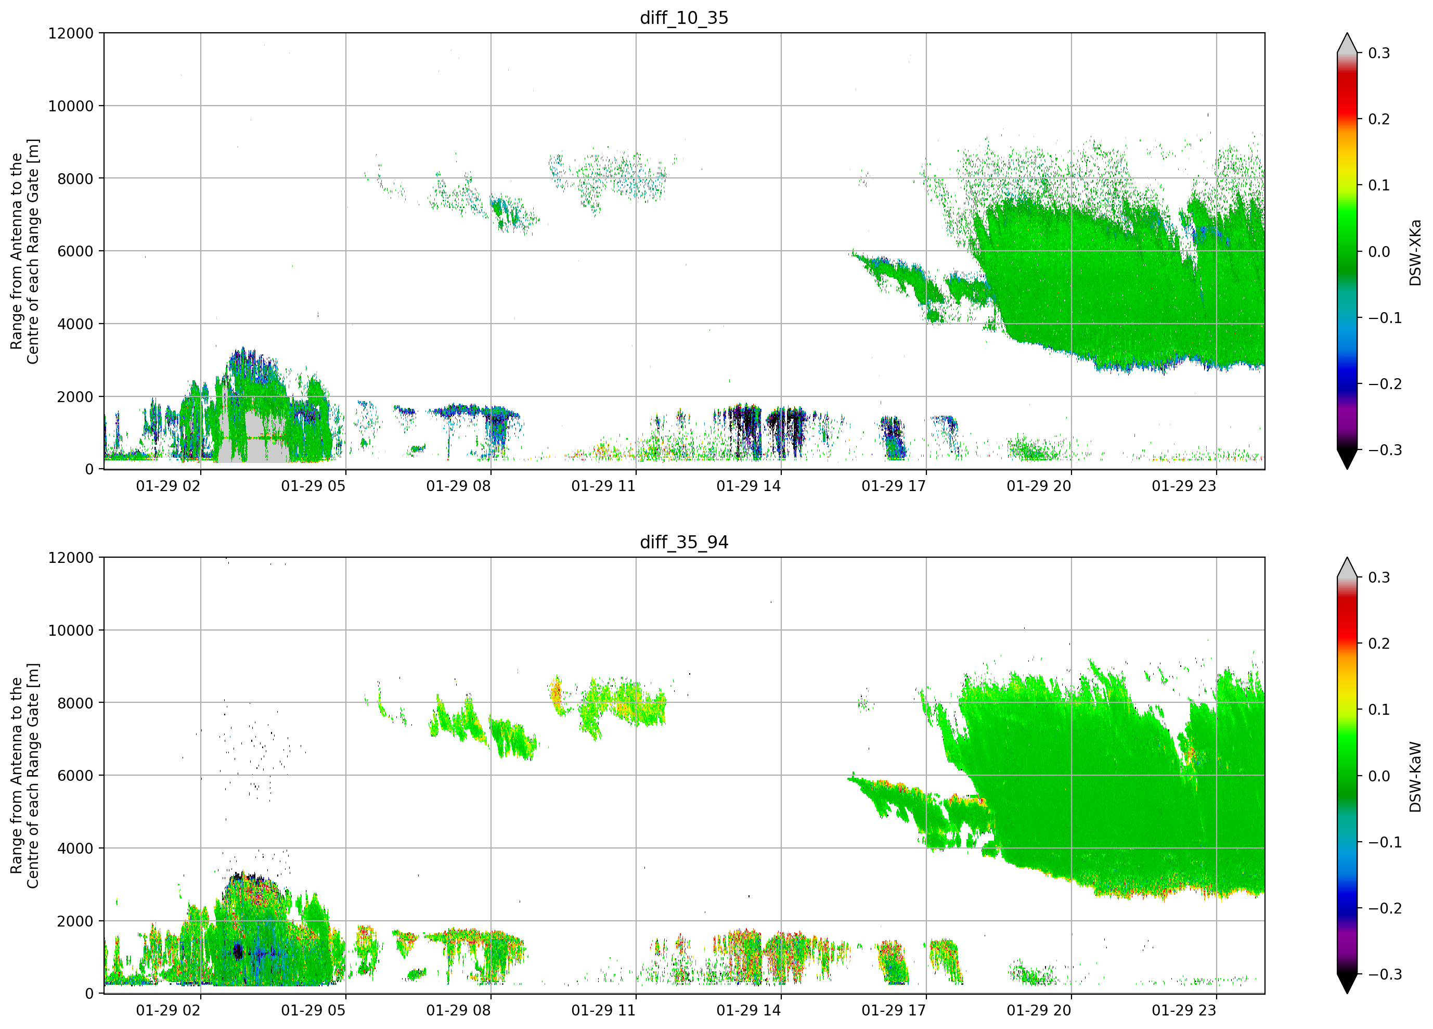Click y-axis range label of diff_10_35 plot

click(x=24, y=251)
